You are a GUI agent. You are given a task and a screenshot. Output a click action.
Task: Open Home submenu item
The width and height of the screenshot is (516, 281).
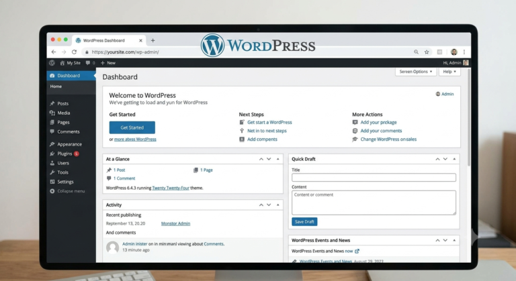click(56, 87)
